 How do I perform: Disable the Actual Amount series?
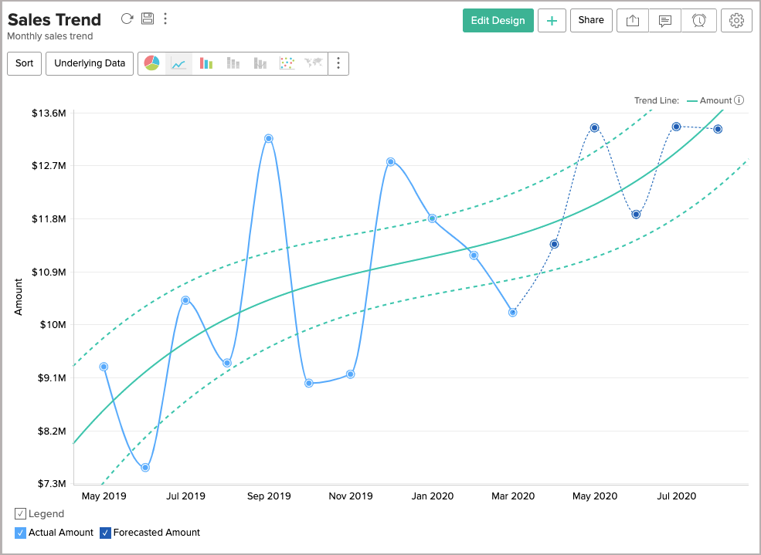click(21, 532)
